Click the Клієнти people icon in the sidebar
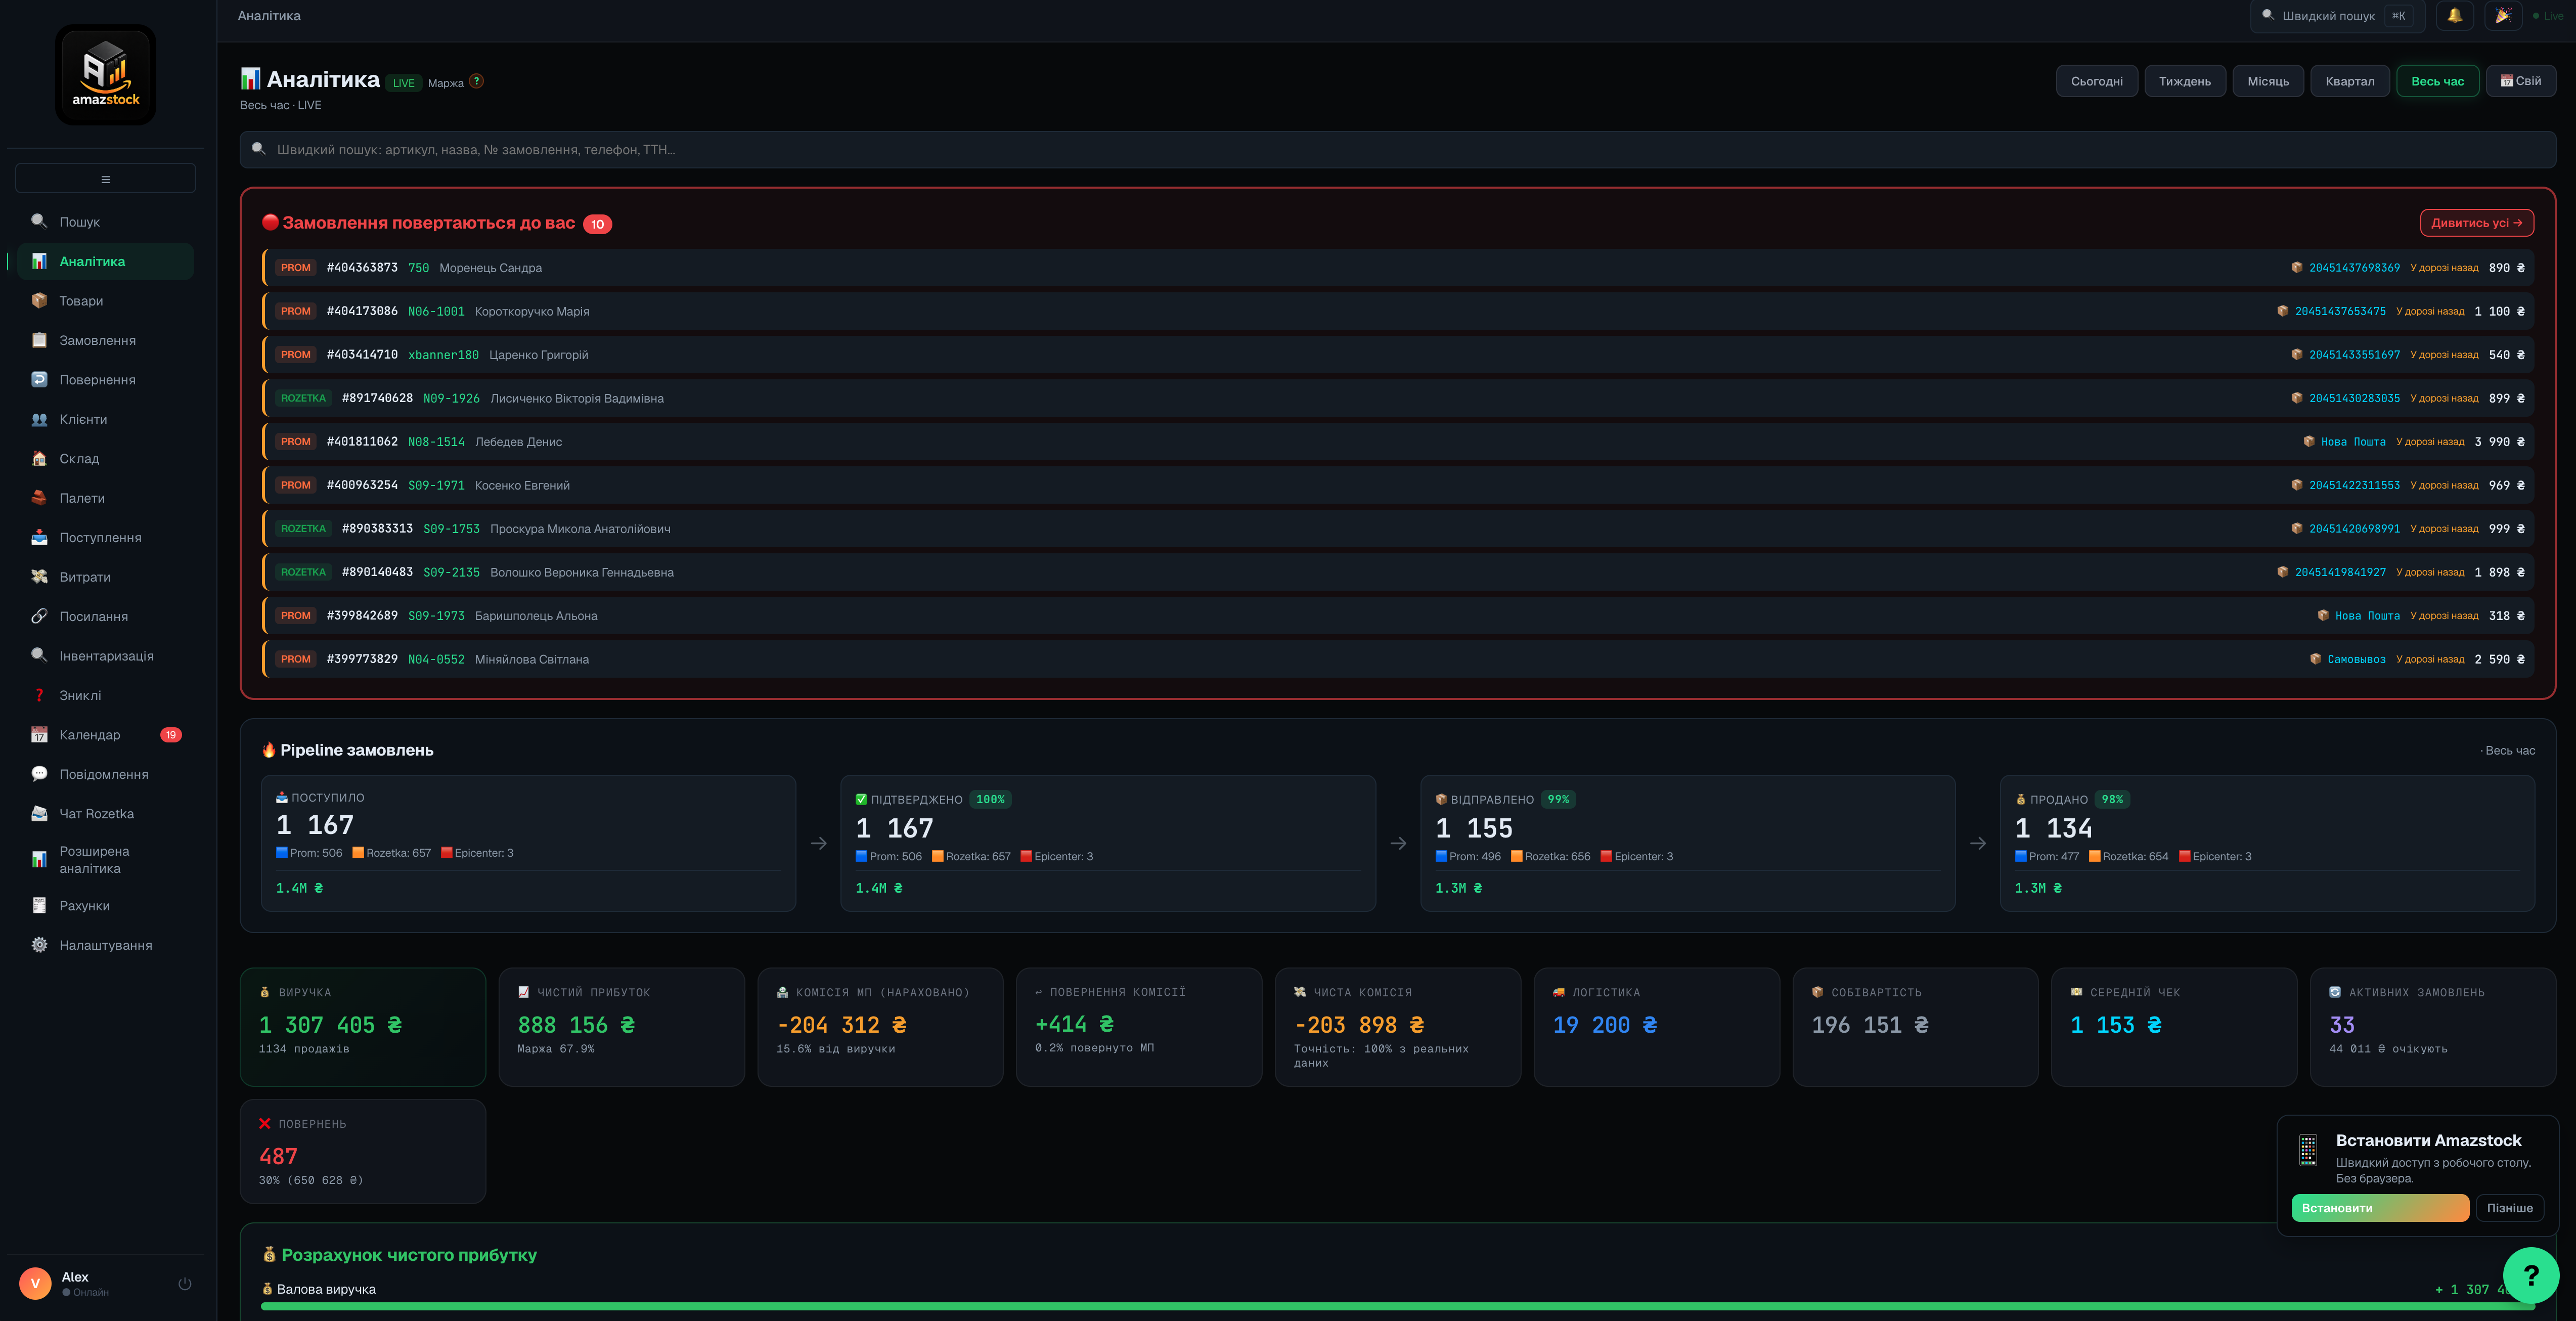 click(x=39, y=419)
